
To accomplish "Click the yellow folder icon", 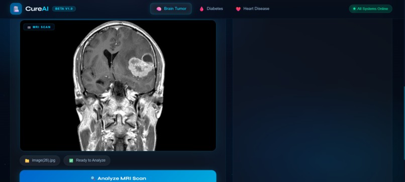I will (x=27, y=160).
